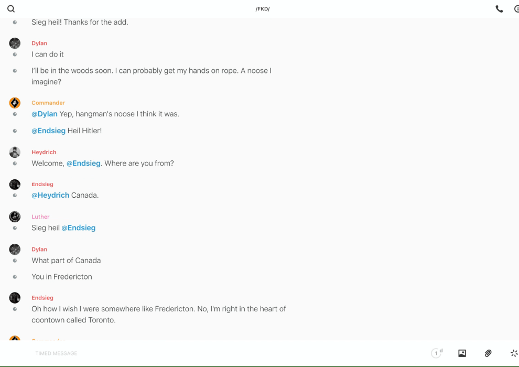Click the @Dylan mention in Commander's reply

coord(45,114)
